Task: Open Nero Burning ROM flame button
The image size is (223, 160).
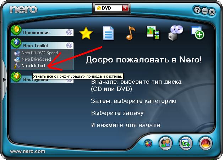Action: (206, 143)
